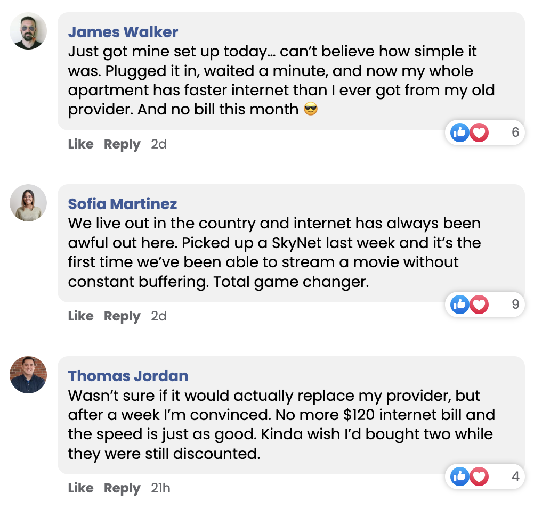Image resolution: width=534 pixels, height=510 pixels.
Task: Open the Sofia Martinez name link
Action: (123, 204)
